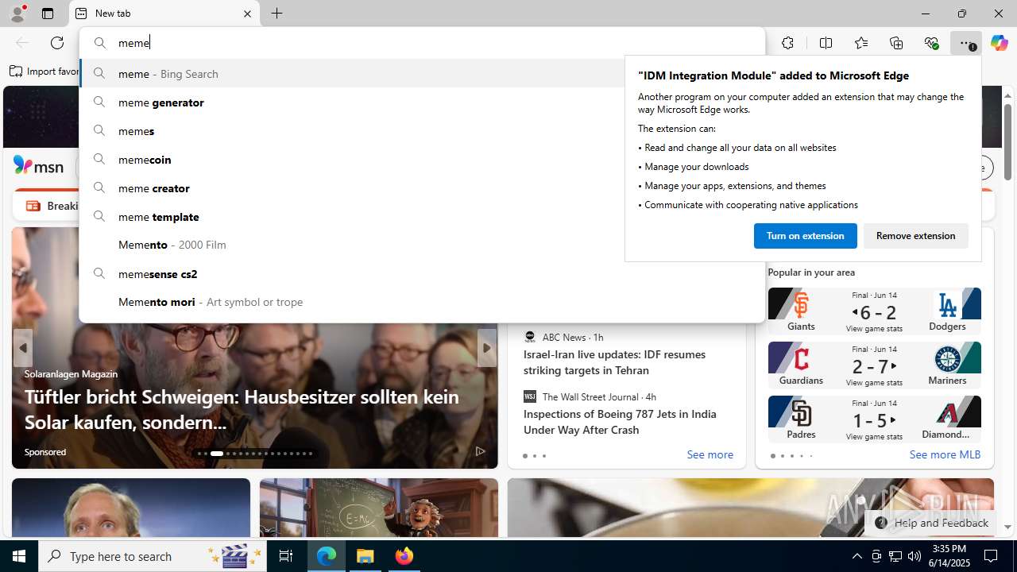Open Settings and more ellipsis menu
The width and height of the screenshot is (1017, 572).
(965, 43)
